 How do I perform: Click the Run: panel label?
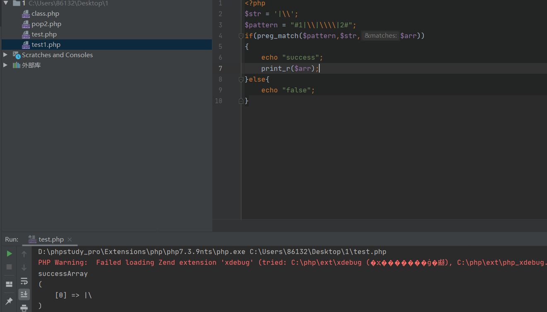(12, 239)
